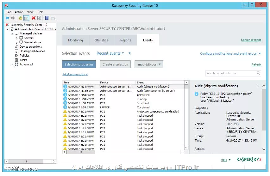The width and height of the screenshot is (270, 176).
Task: Open the Import/Export dropdown button
Action: tap(149, 64)
